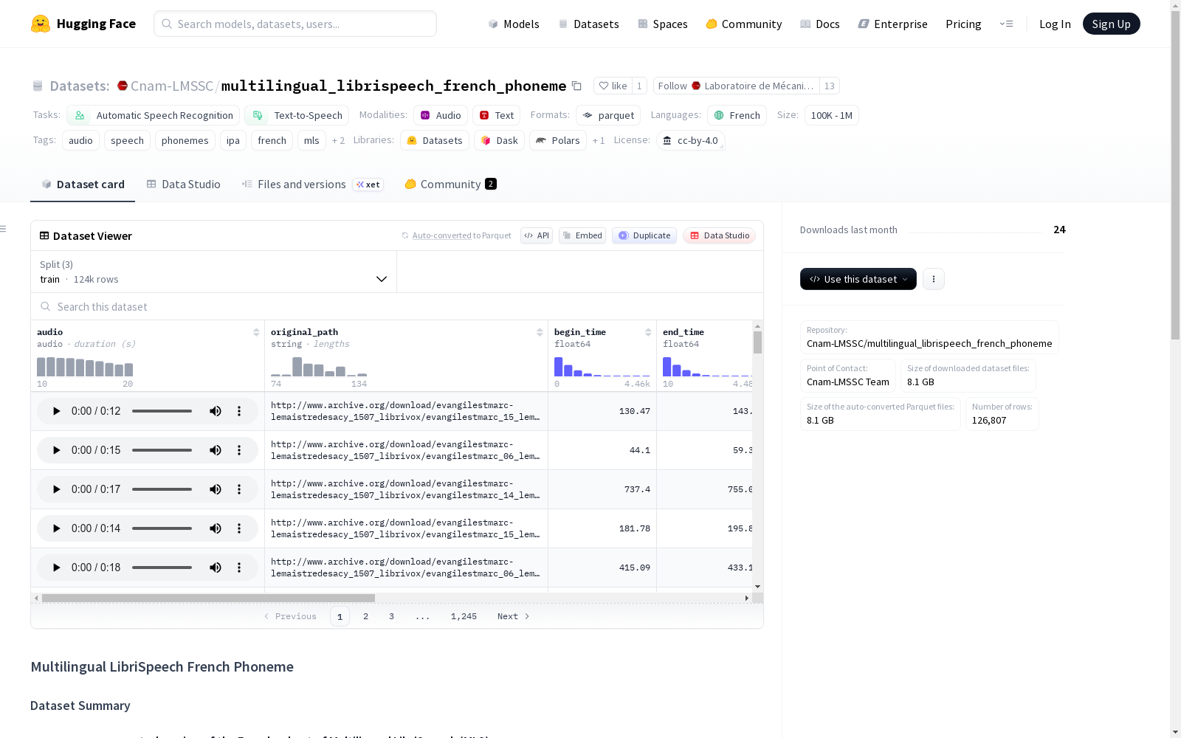Sort the audio column
This screenshot has width=1181, height=738.
(256, 332)
